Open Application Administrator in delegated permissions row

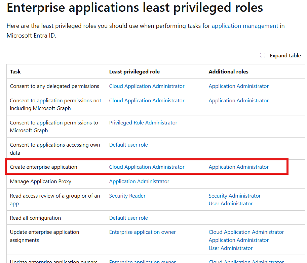pyautogui.click(x=238, y=86)
